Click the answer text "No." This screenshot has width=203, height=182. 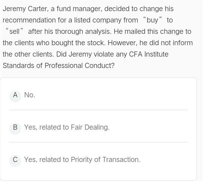[x=30, y=95]
